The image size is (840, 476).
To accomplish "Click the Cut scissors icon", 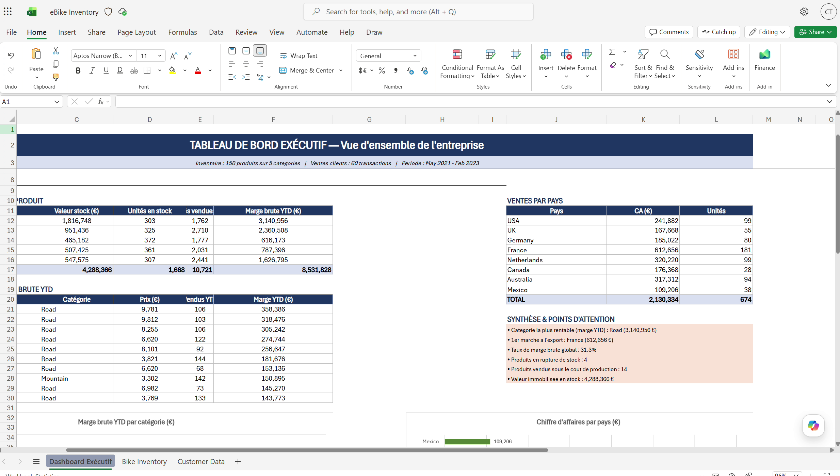I will 56,51.
